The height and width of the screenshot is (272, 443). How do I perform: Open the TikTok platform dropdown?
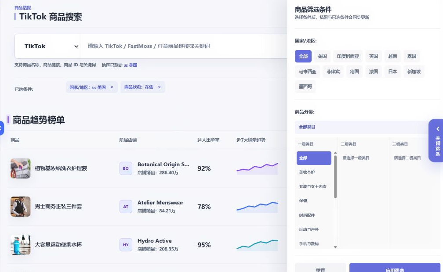tap(48, 46)
